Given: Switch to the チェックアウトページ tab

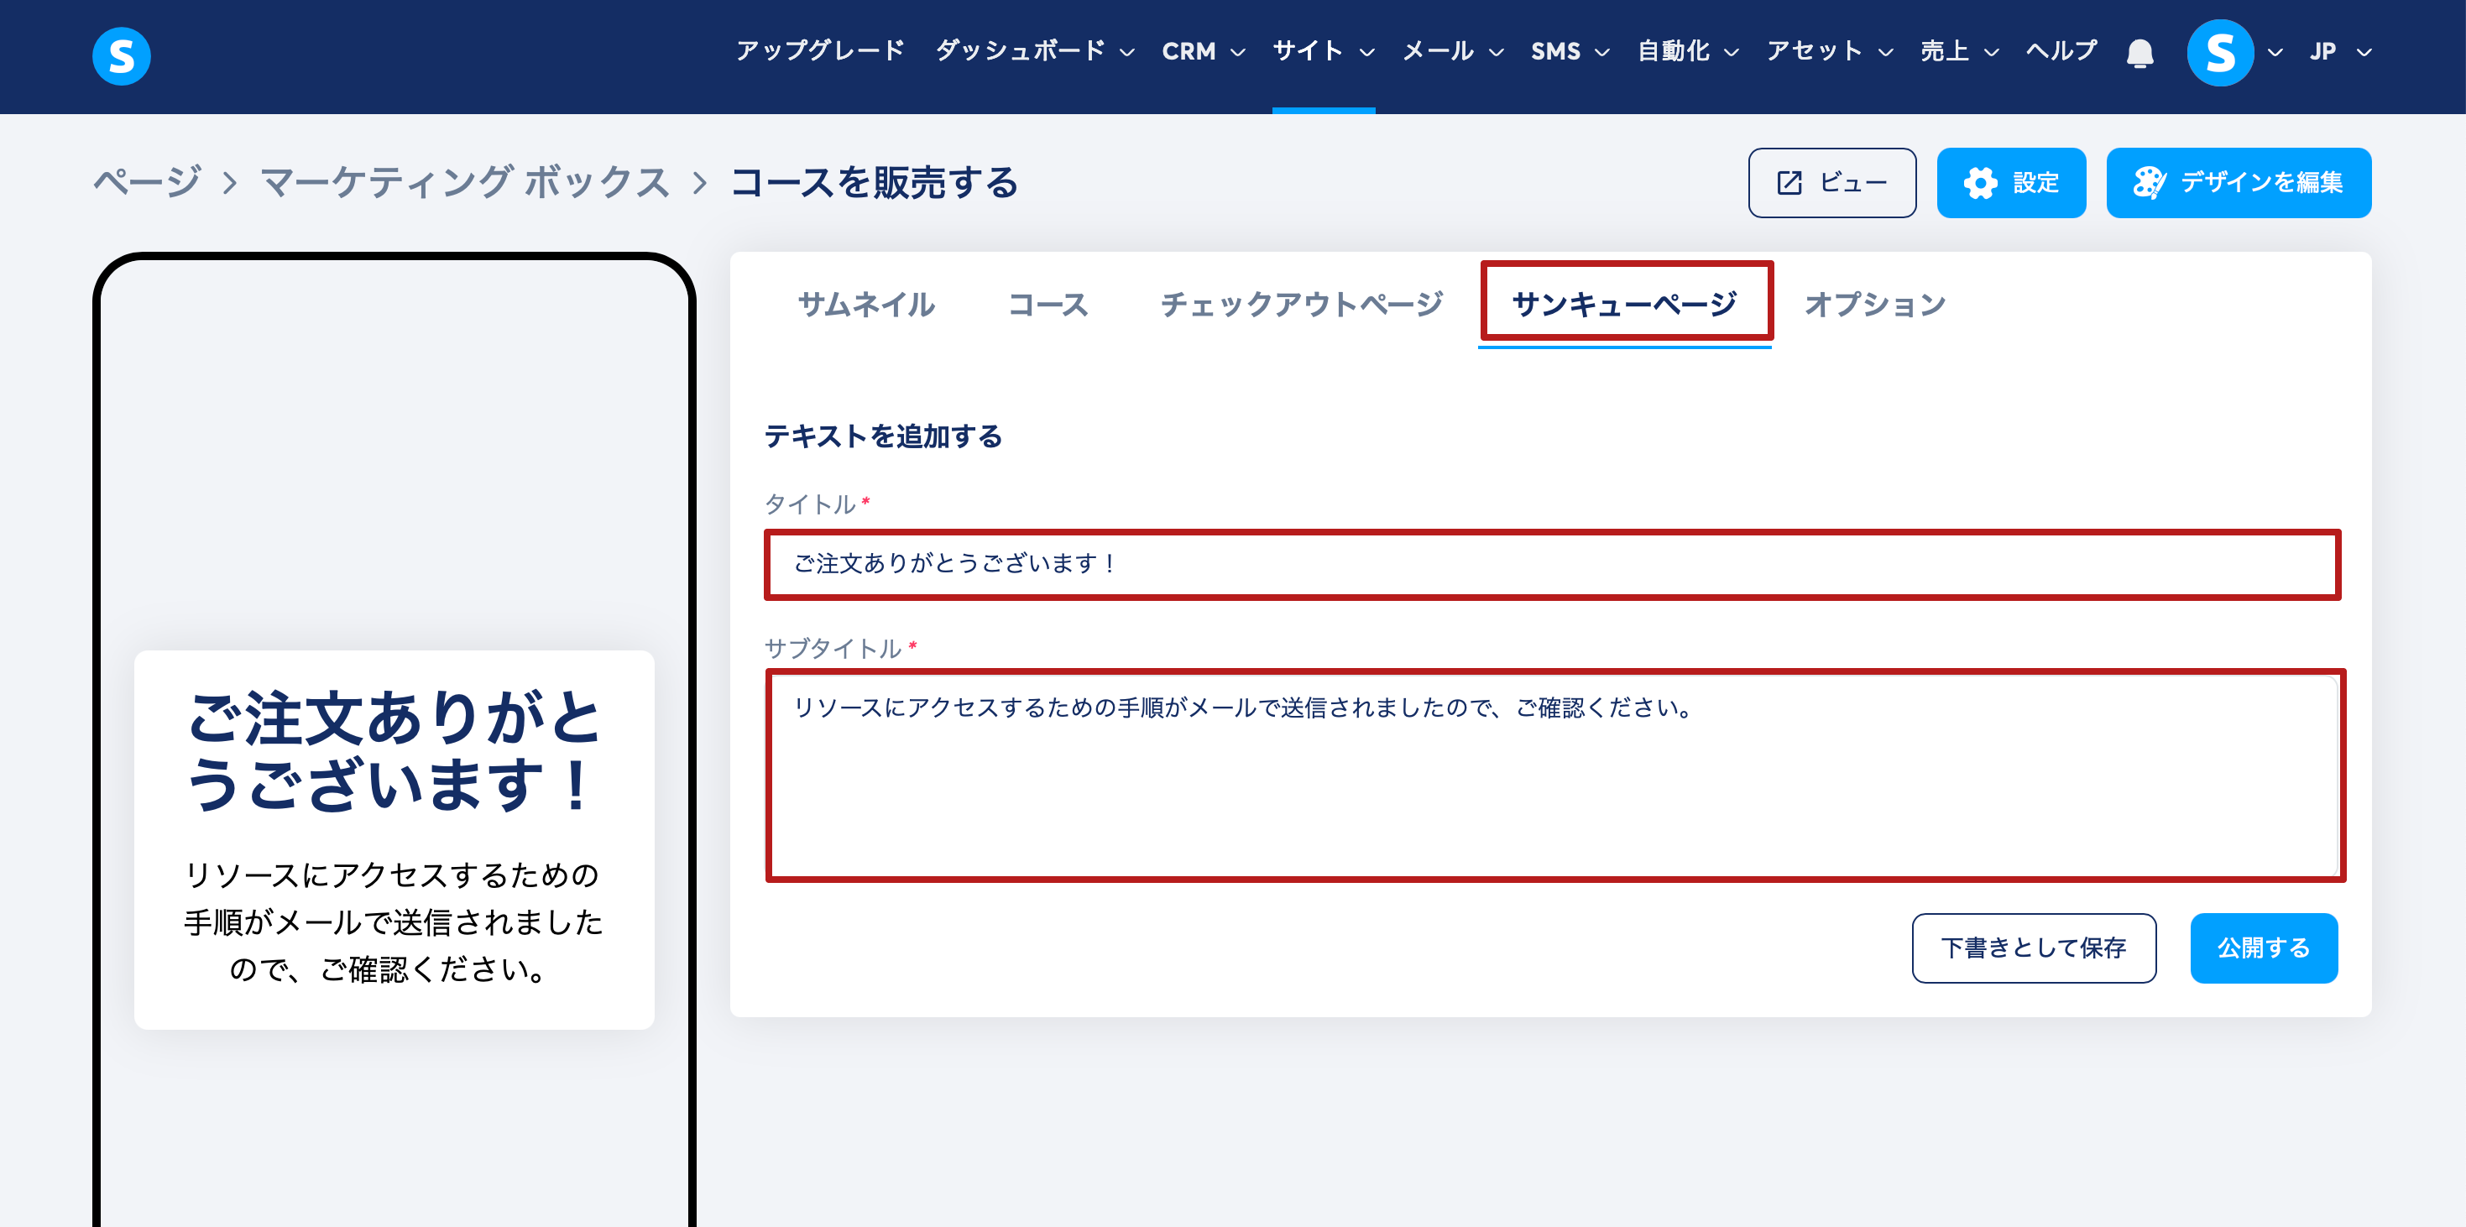Looking at the screenshot, I should click(x=1301, y=305).
